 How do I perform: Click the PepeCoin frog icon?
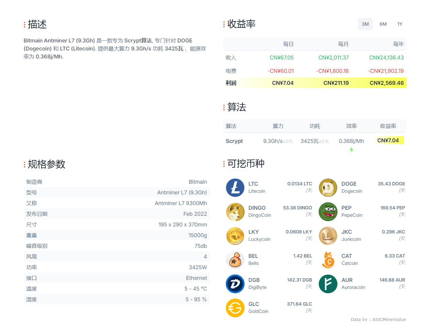[x=328, y=212]
